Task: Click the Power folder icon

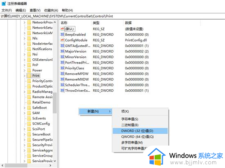Action: [29, 70]
